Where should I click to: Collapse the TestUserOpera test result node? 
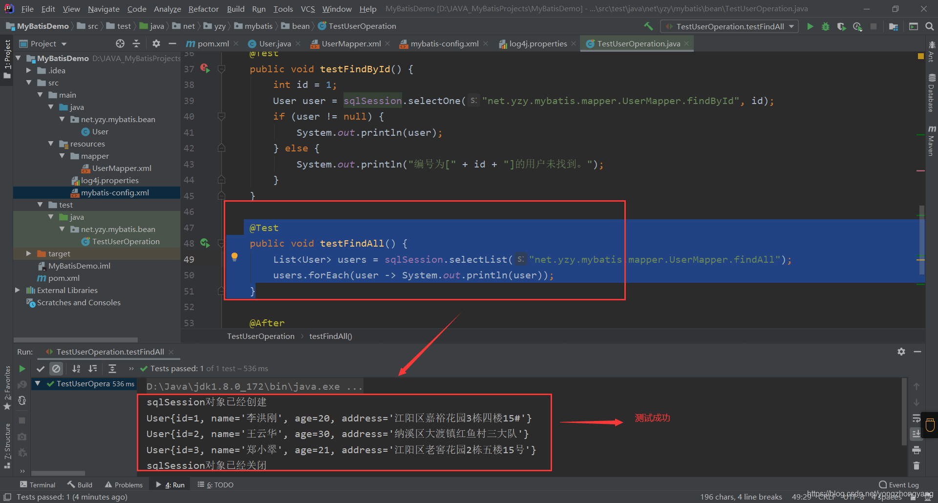coord(38,383)
